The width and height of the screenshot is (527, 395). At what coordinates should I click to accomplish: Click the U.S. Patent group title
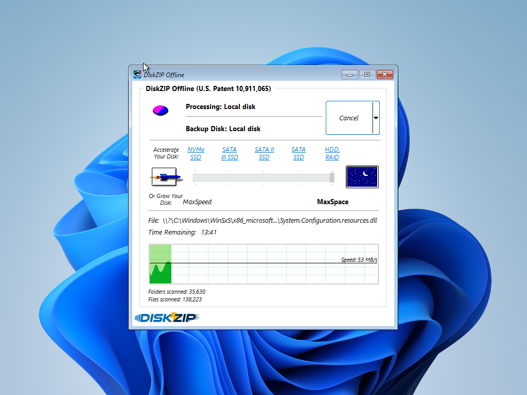pyautogui.click(x=208, y=88)
